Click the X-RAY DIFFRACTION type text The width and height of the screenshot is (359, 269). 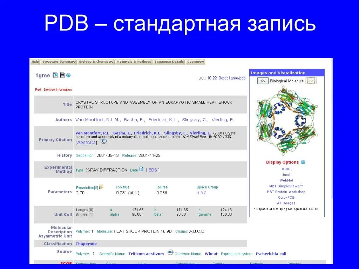[107, 170]
